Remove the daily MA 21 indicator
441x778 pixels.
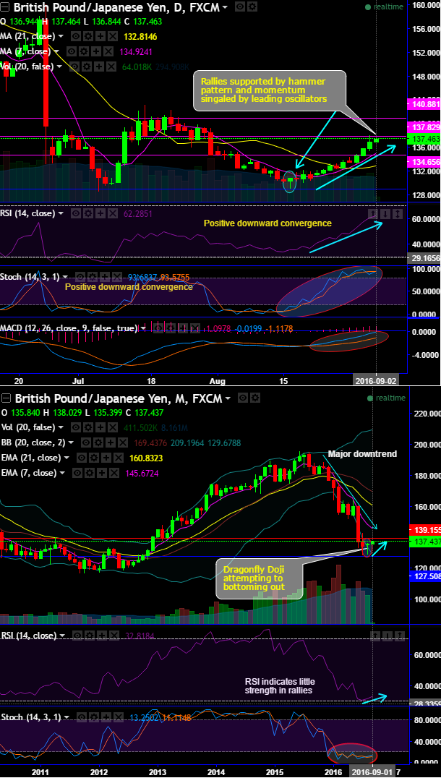pos(113,36)
